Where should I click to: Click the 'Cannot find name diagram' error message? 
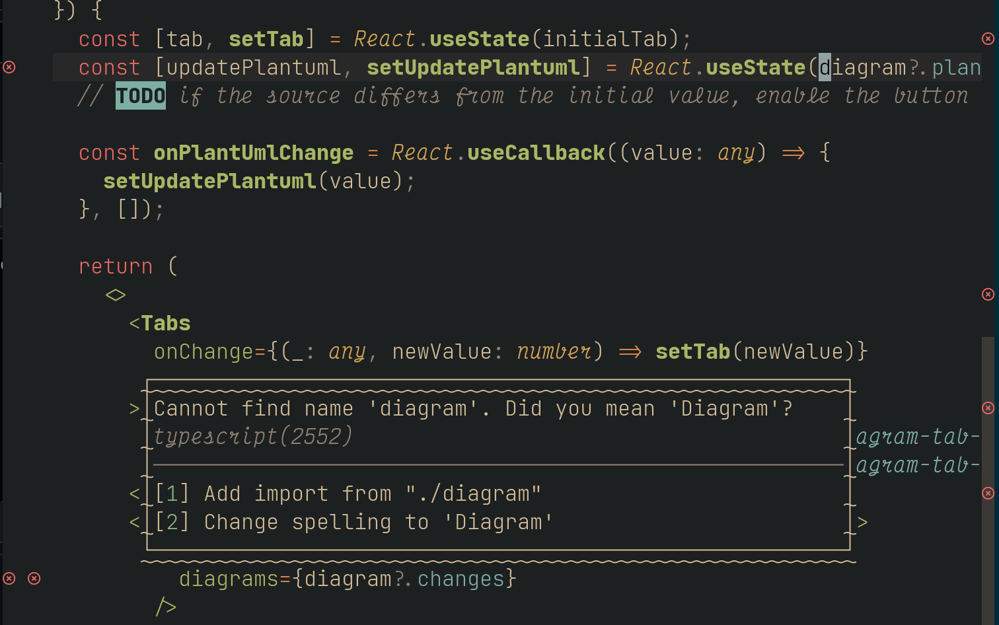click(x=473, y=408)
